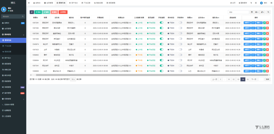Switch to the 赔率设置 top tab
Viewport: 274px width, 134px height.
[x=98, y=3]
